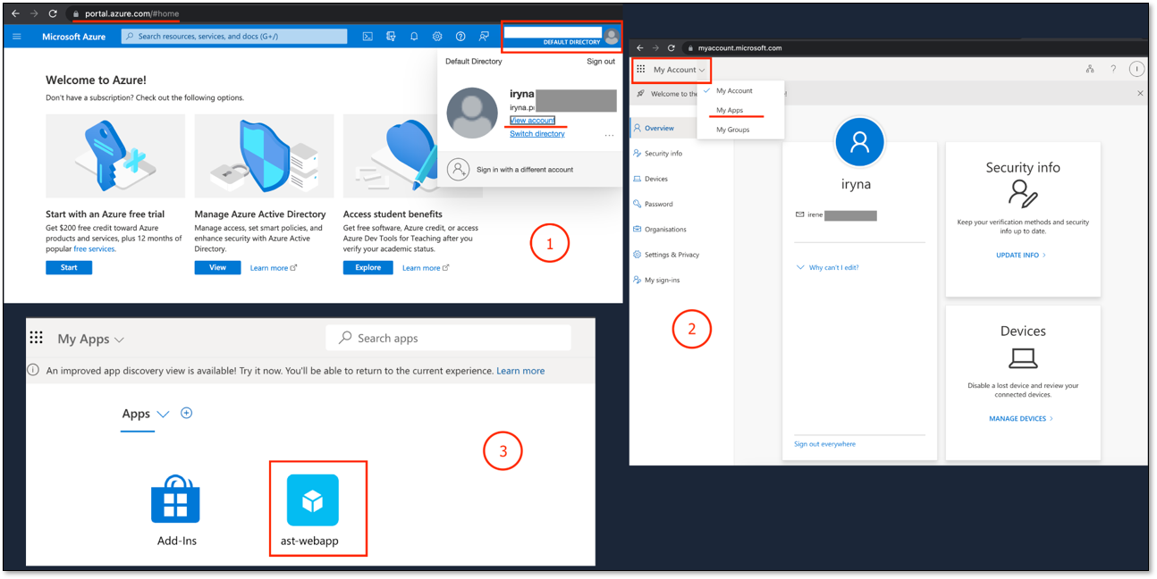This screenshot has height=579, width=1157.
Task: Click the View account link
Action: coord(532,121)
